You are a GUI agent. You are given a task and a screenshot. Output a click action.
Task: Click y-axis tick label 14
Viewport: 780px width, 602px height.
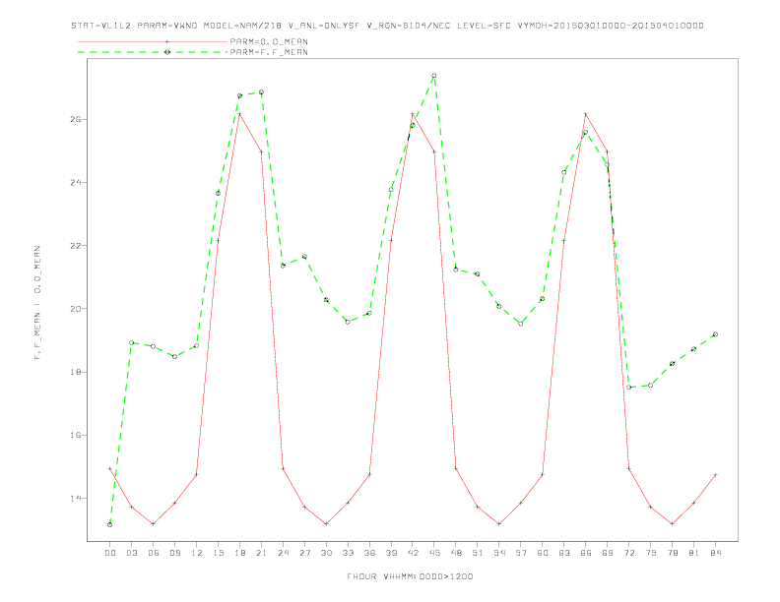(75, 498)
